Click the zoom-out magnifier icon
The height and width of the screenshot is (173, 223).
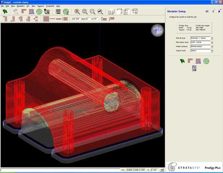[x=92, y=11]
